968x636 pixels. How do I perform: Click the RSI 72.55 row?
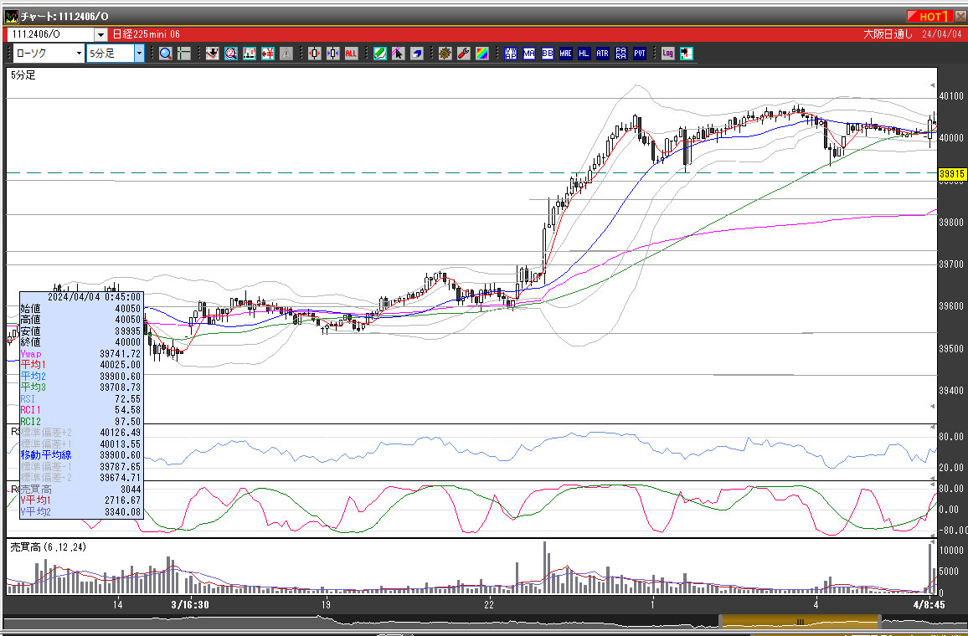[x=81, y=399]
